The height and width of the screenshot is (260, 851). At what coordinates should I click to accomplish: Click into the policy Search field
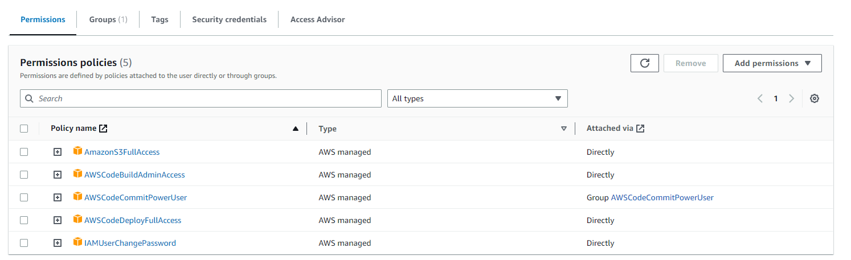[201, 98]
